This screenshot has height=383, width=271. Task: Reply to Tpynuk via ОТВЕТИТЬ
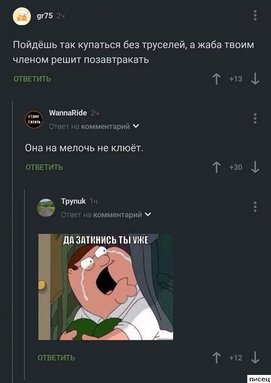coord(56,358)
